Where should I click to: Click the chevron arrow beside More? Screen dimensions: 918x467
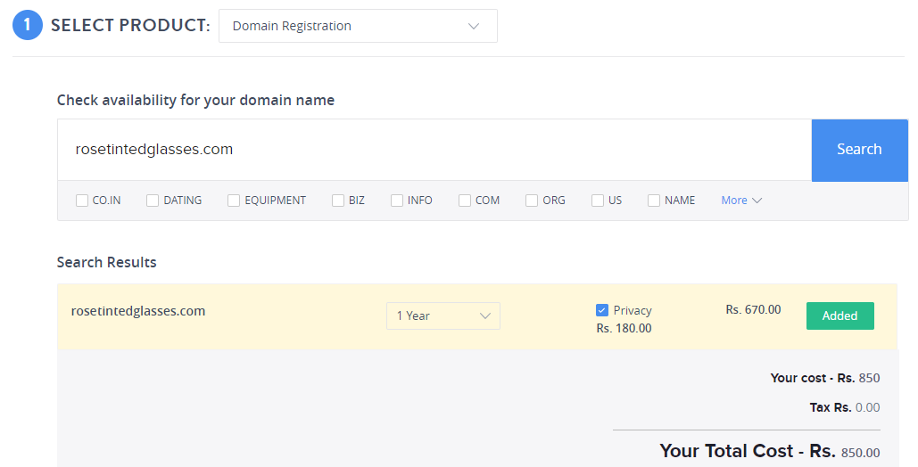coord(757,201)
